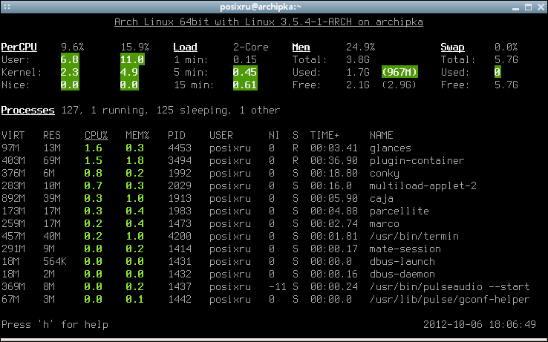Select the plugin-container process name
Image resolution: width=548 pixels, height=342 pixels.
point(417,161)
